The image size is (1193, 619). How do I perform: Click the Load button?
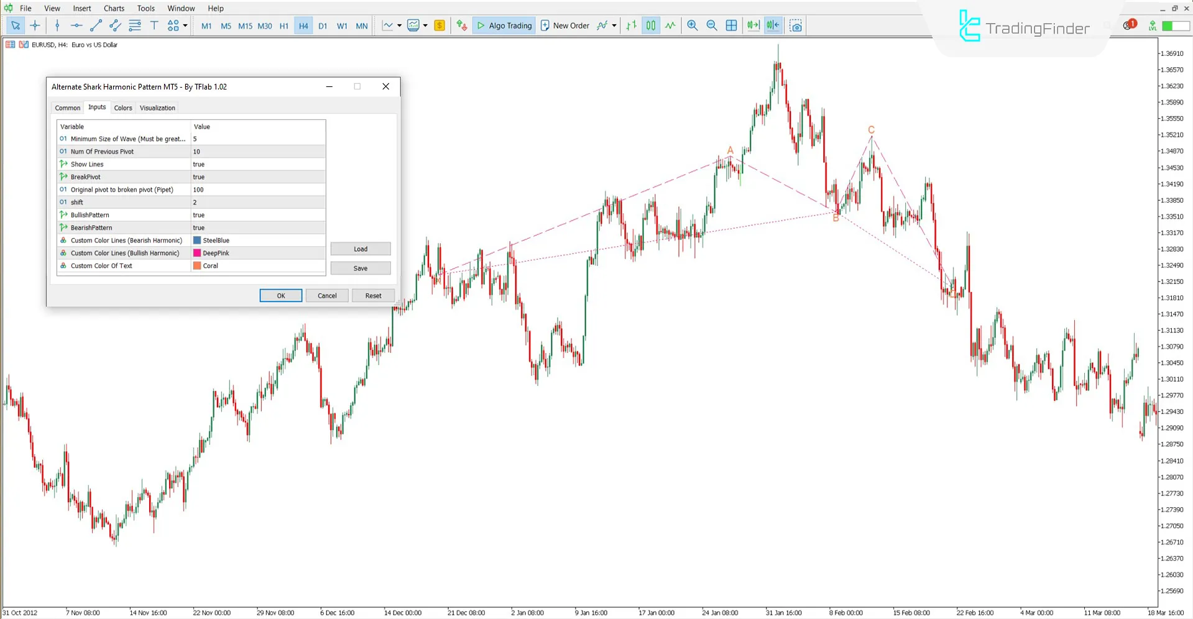[x=361, y=249]
